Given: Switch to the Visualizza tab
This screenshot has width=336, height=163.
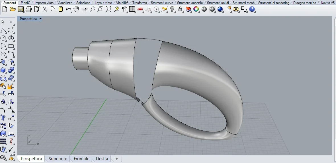Looking at the screenshot, I should coord(65,3).
